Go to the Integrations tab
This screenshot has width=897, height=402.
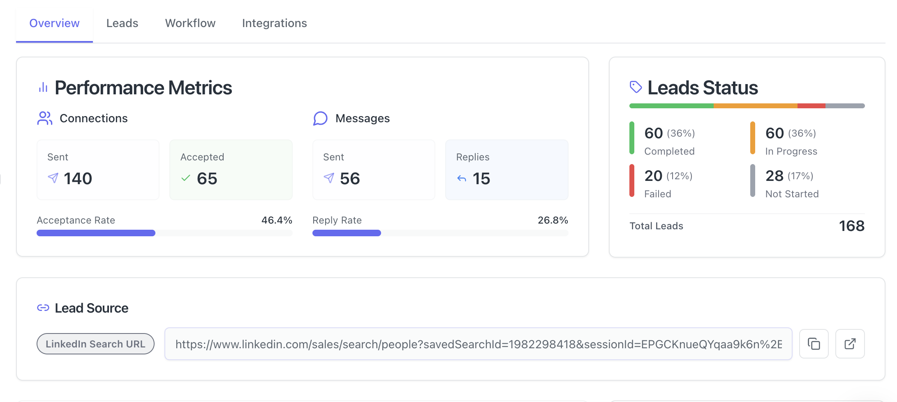pyautogui.click(x=274, y=23)
